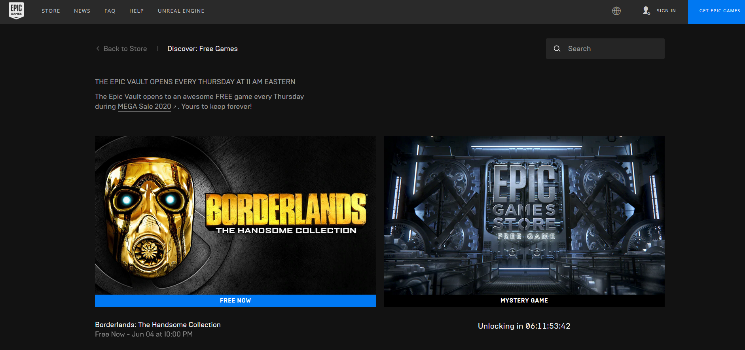
Task: Click the blue Free Now banner
Action: pos(235,301)
